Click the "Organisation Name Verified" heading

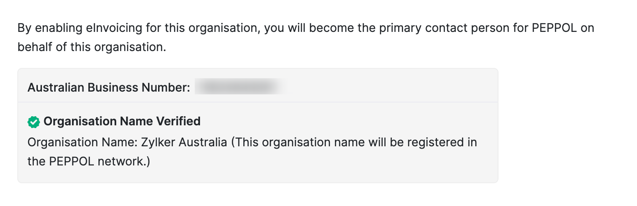(122, 122)
